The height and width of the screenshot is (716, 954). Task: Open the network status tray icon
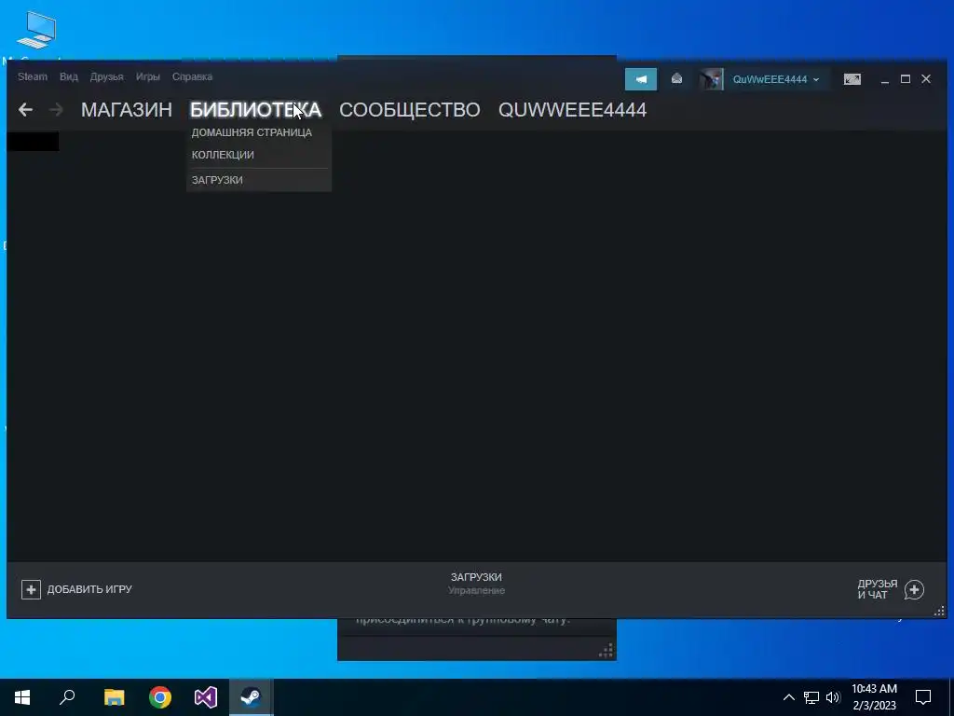coord(811,697)
